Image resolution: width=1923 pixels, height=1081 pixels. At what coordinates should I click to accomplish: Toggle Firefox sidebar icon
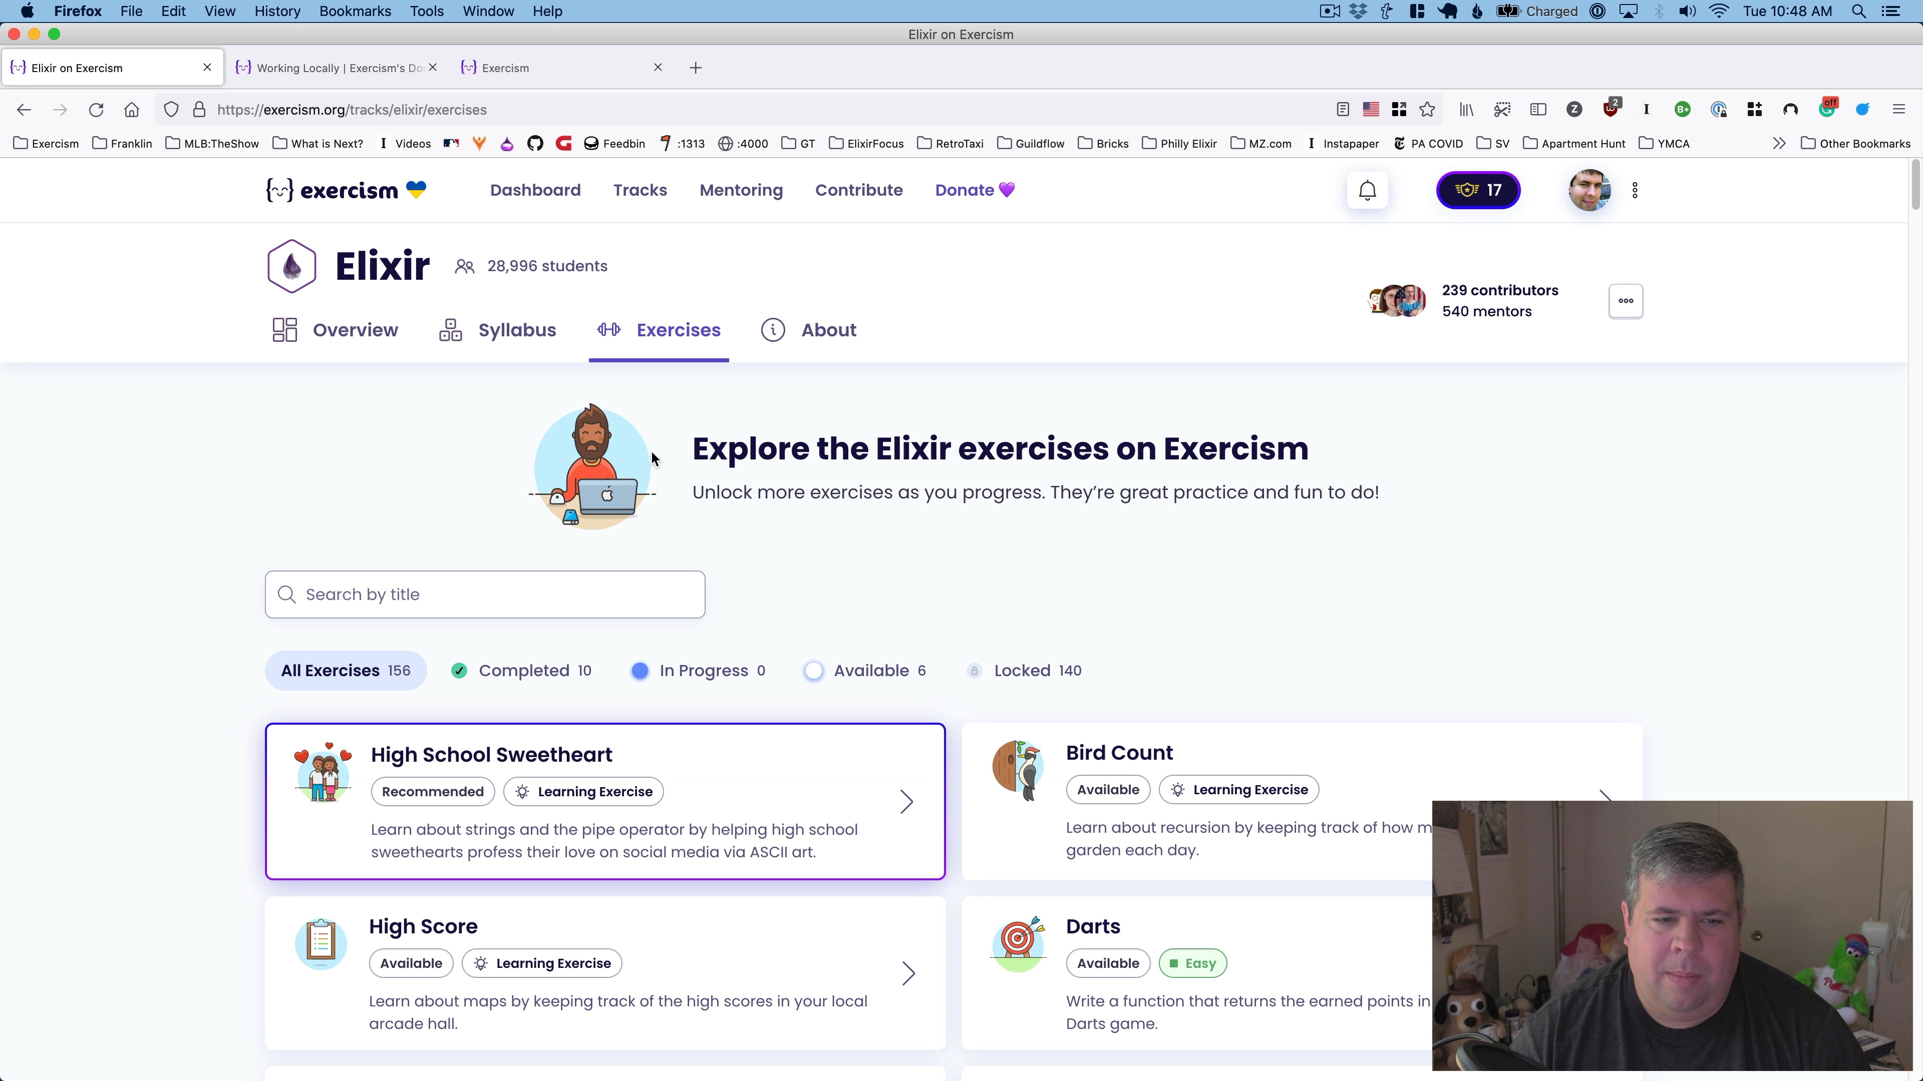(x=1538, y=110)
